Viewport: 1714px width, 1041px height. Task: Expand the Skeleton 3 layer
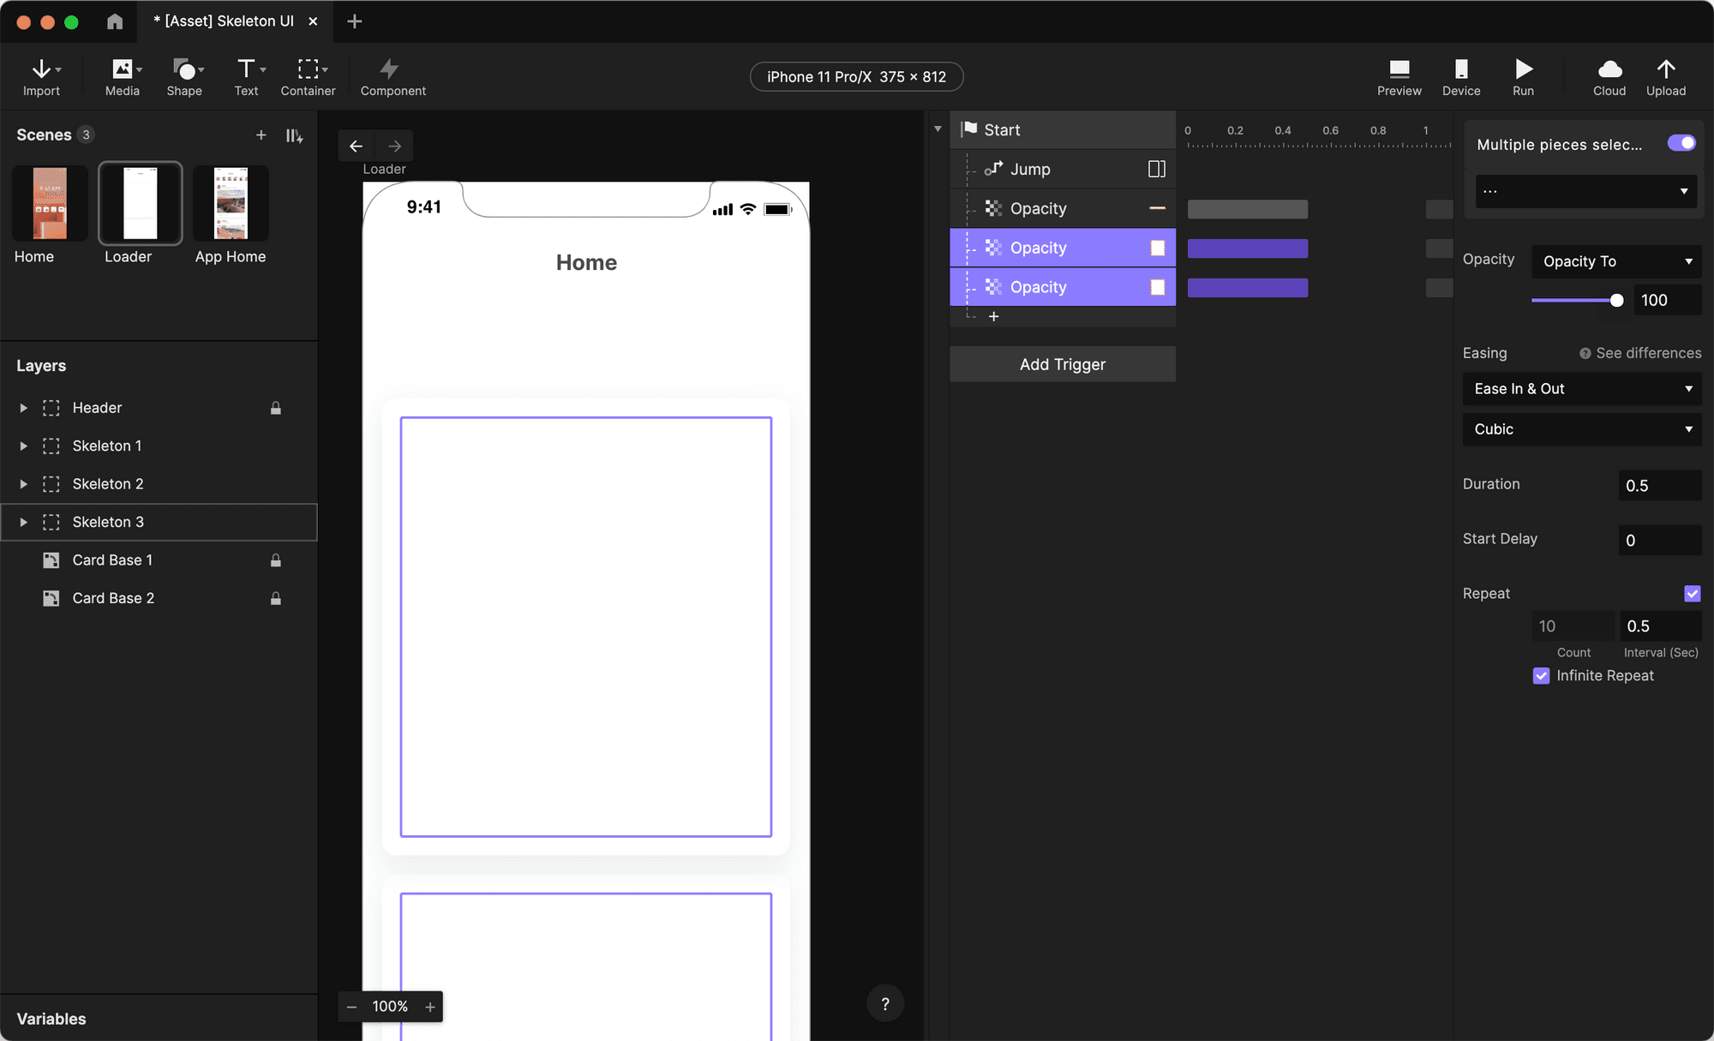(x=24, y=522)
